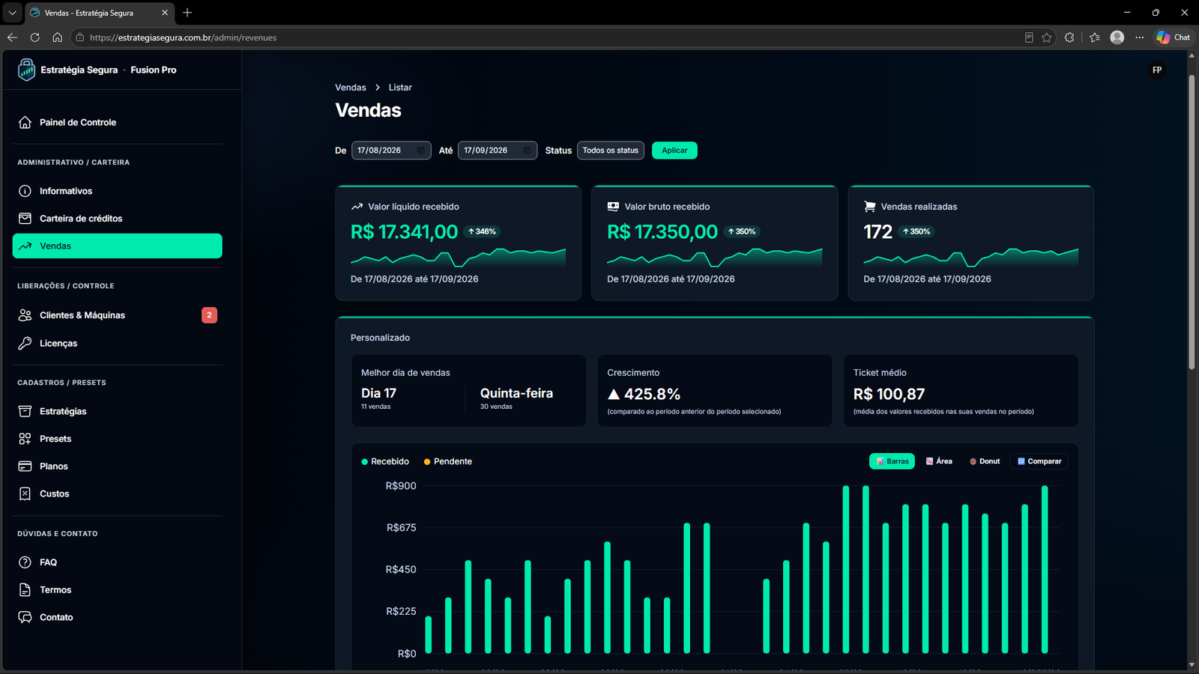Click the browser home icon
The height and width of the screenshot is (674, 1199).
pyautogui.click(x=57, y=37)
